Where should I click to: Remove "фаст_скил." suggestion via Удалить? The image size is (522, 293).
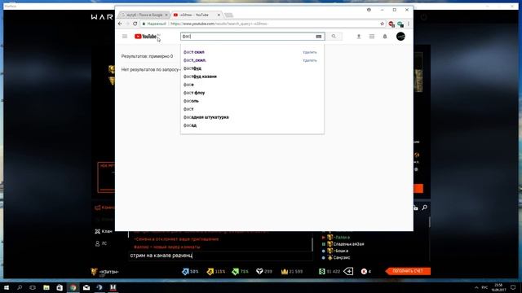point(310,60)
